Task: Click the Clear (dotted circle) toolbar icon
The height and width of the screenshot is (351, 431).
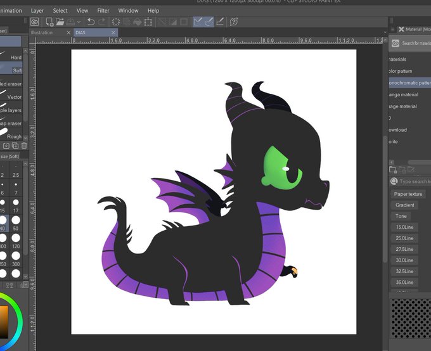Action: 116,22
